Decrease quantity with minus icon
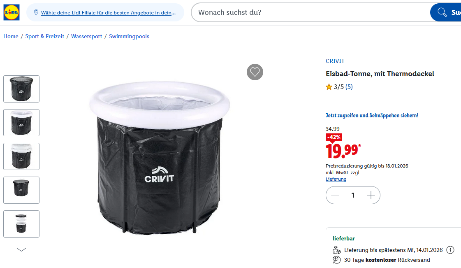The height and width of the screenshot is (268, 461). tap(335, 195)
